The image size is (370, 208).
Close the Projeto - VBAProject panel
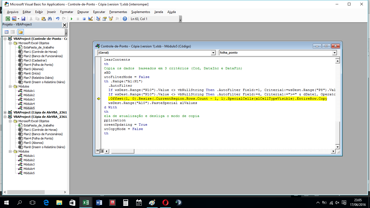tap(64, 25)
